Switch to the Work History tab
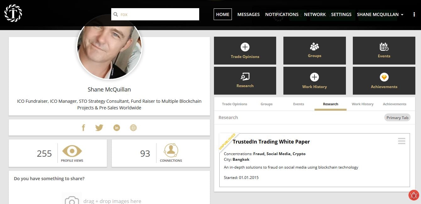The image size is (421, 204). pos(362,104)
